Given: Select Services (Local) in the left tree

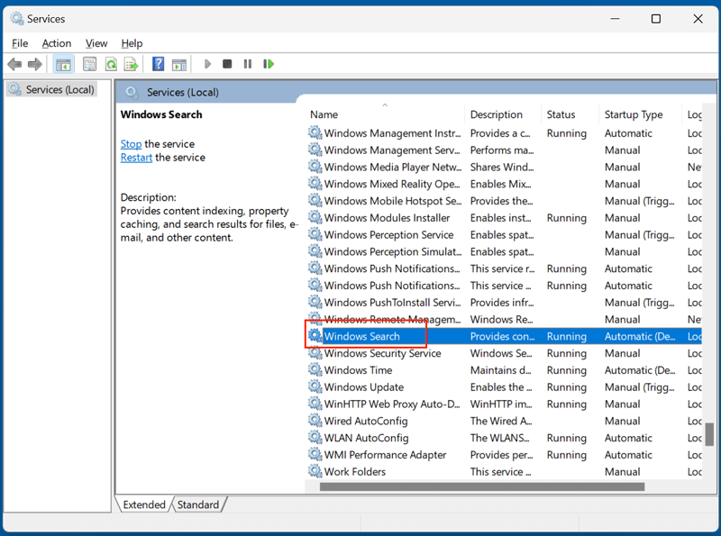Looking at the screenshot, I should 57,89.
